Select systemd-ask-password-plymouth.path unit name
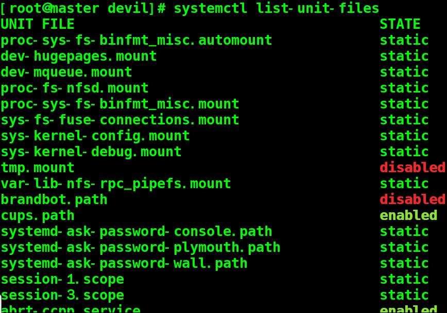Image resolution: width=447 pixels, height=313 pixels. coord(141,247)
